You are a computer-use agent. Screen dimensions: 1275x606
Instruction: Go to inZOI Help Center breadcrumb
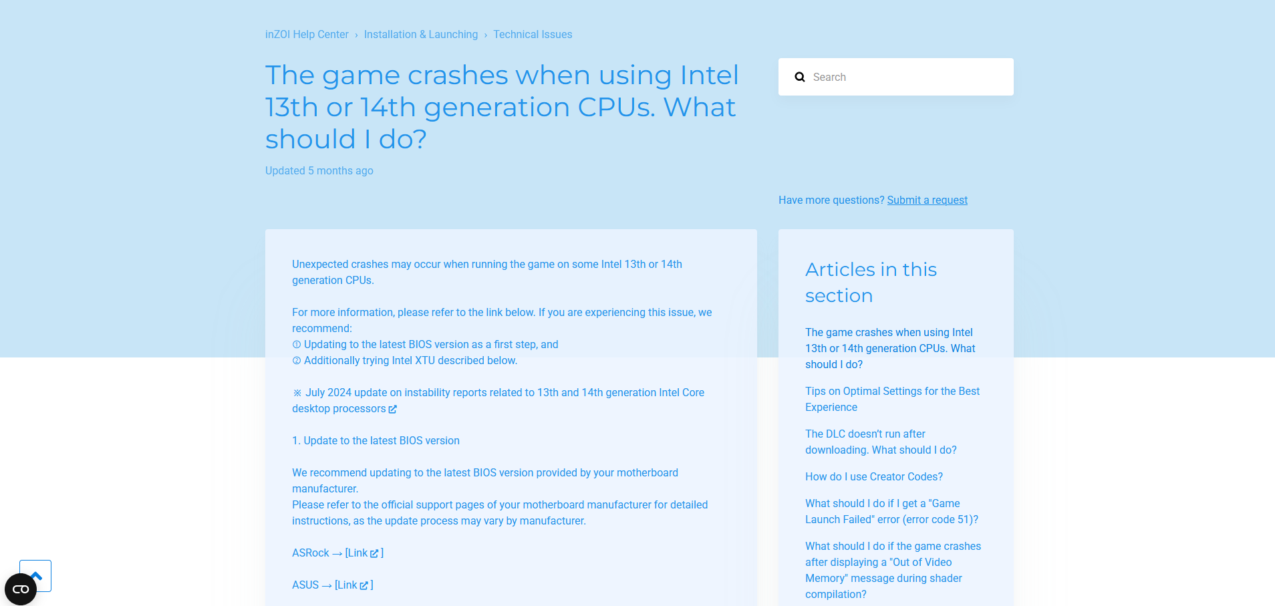click(307, 35)
